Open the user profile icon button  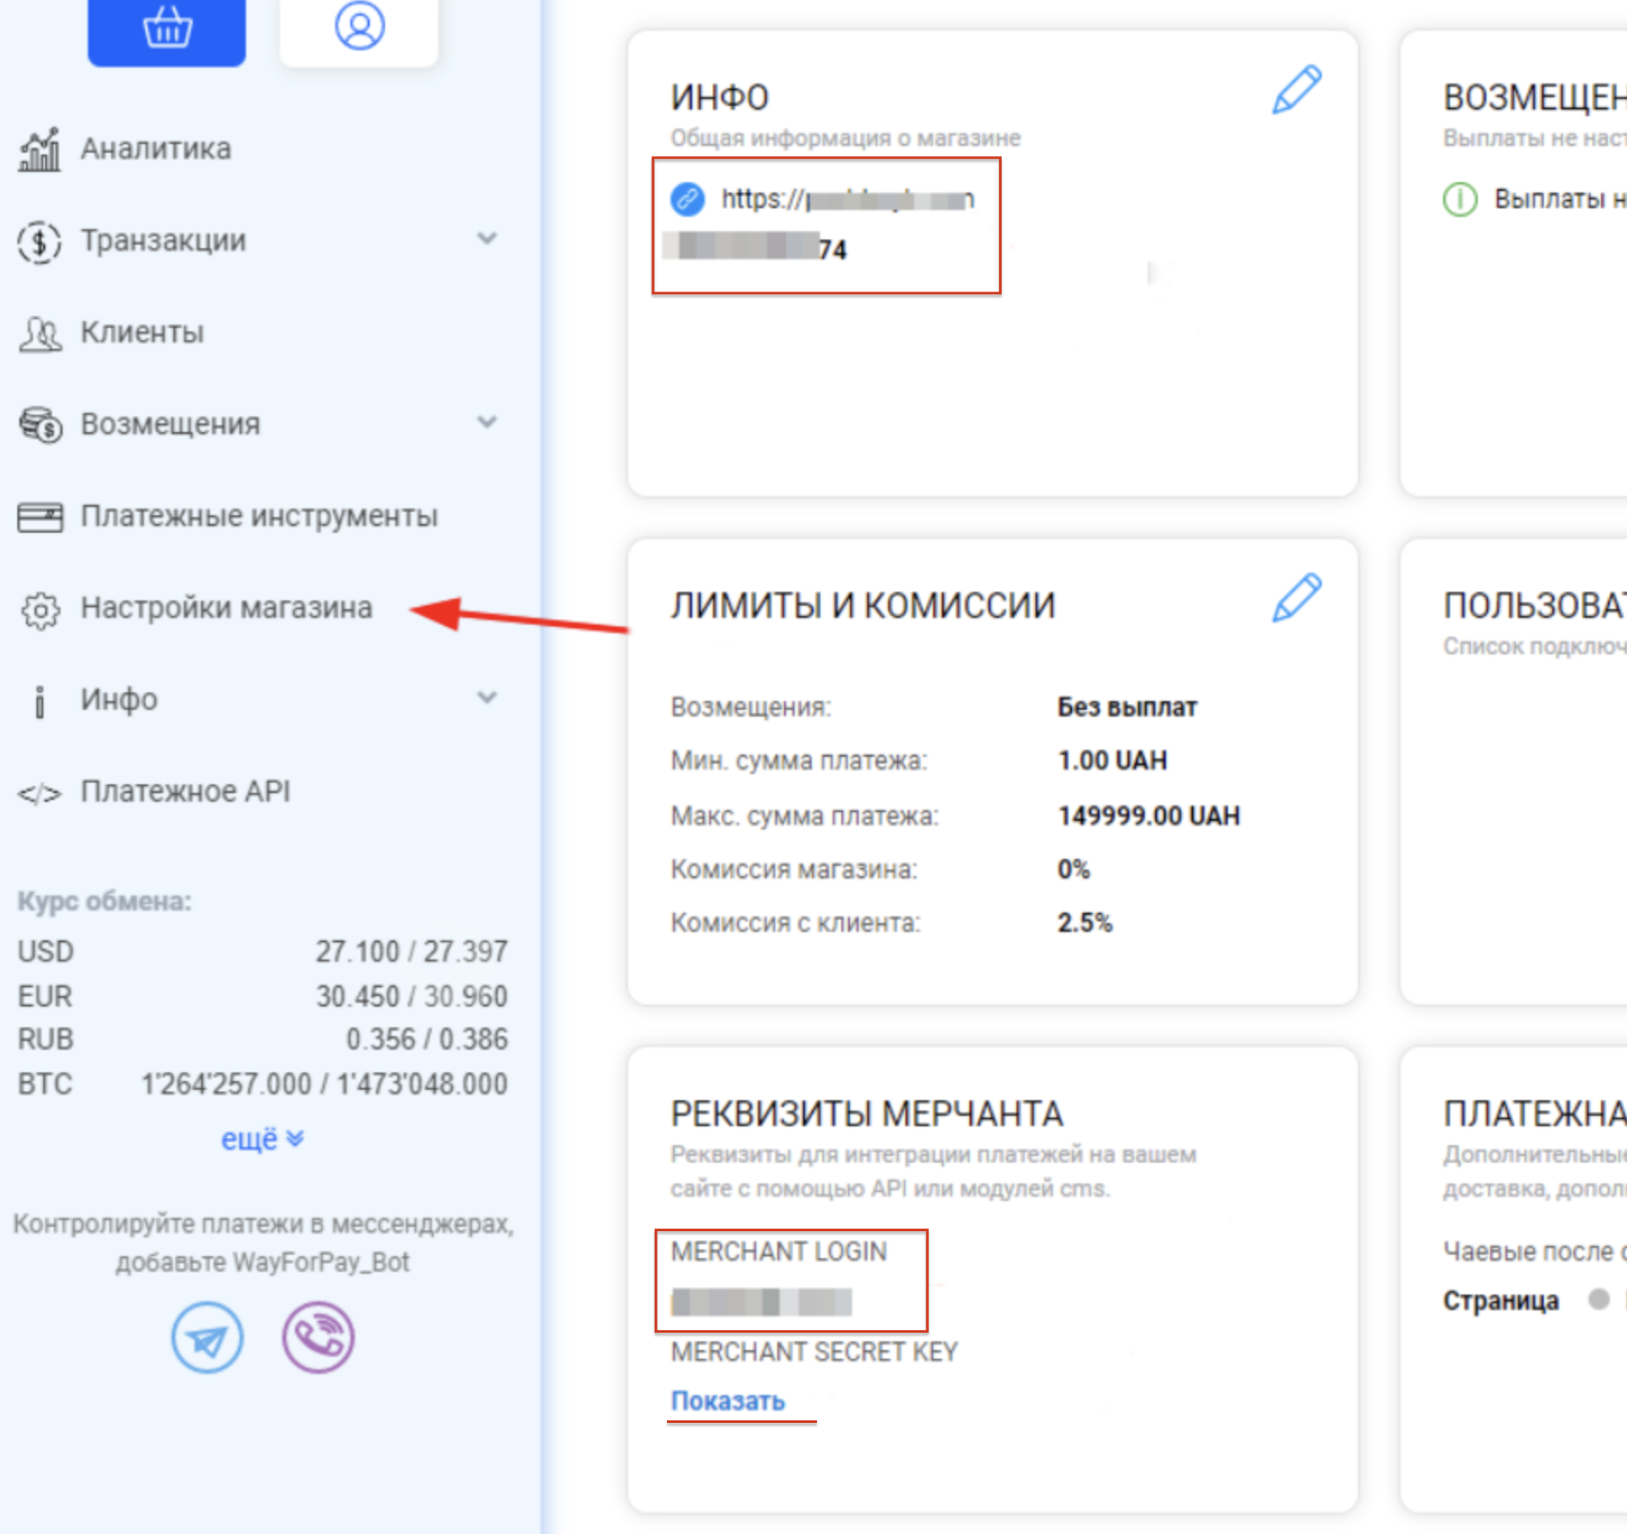coord(359,27)
